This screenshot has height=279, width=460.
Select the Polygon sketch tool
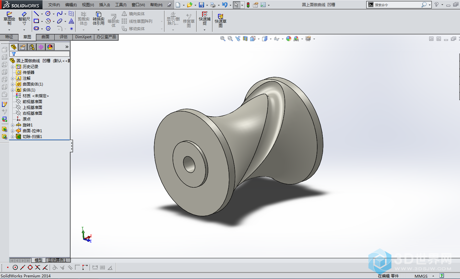48,29
